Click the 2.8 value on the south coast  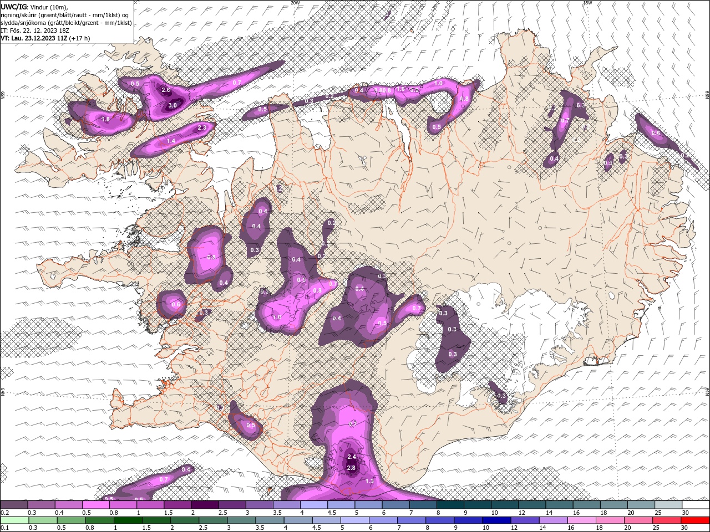[x=351, y=468]
